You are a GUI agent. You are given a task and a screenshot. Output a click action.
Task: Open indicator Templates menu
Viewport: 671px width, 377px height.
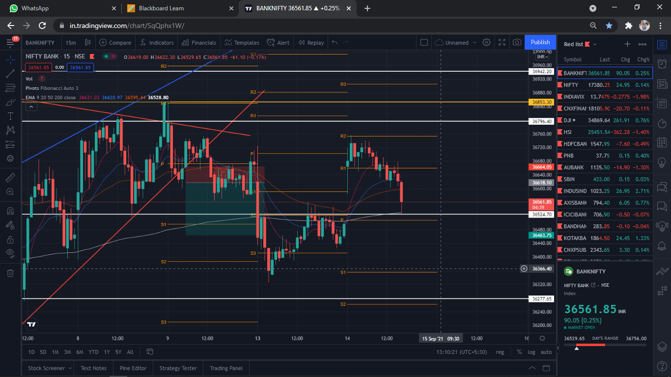point(242,43)
